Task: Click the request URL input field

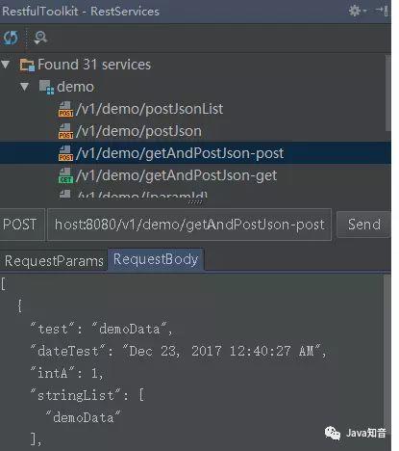Action: 189,225
